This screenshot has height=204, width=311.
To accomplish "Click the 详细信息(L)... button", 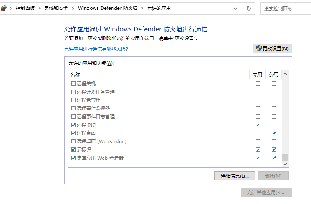I will (x=235, y=176).
